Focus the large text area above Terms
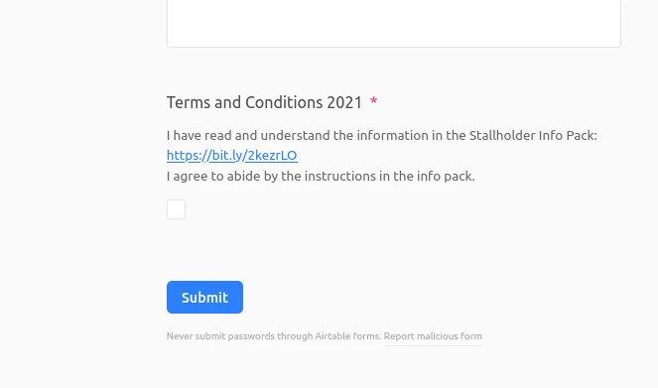 click(394, 23)
